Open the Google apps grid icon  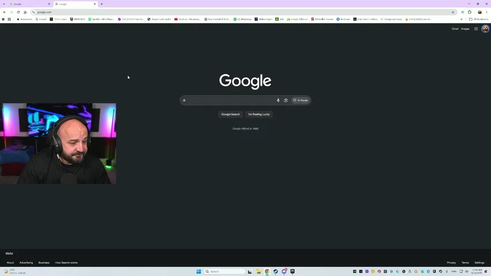476,29
